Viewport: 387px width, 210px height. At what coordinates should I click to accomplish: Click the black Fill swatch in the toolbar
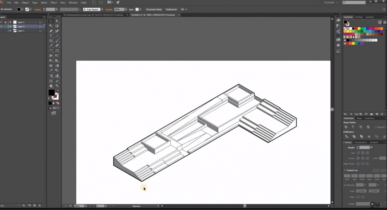tap(52, 92)
